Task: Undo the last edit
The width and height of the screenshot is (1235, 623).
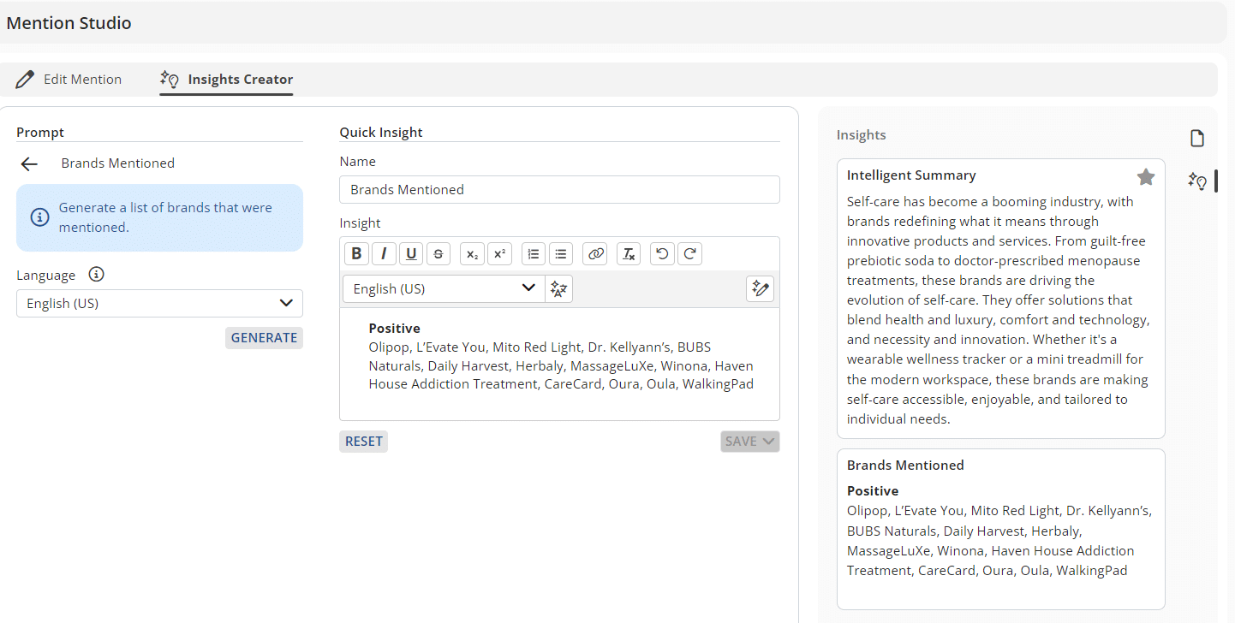Action: coord(662,253)
